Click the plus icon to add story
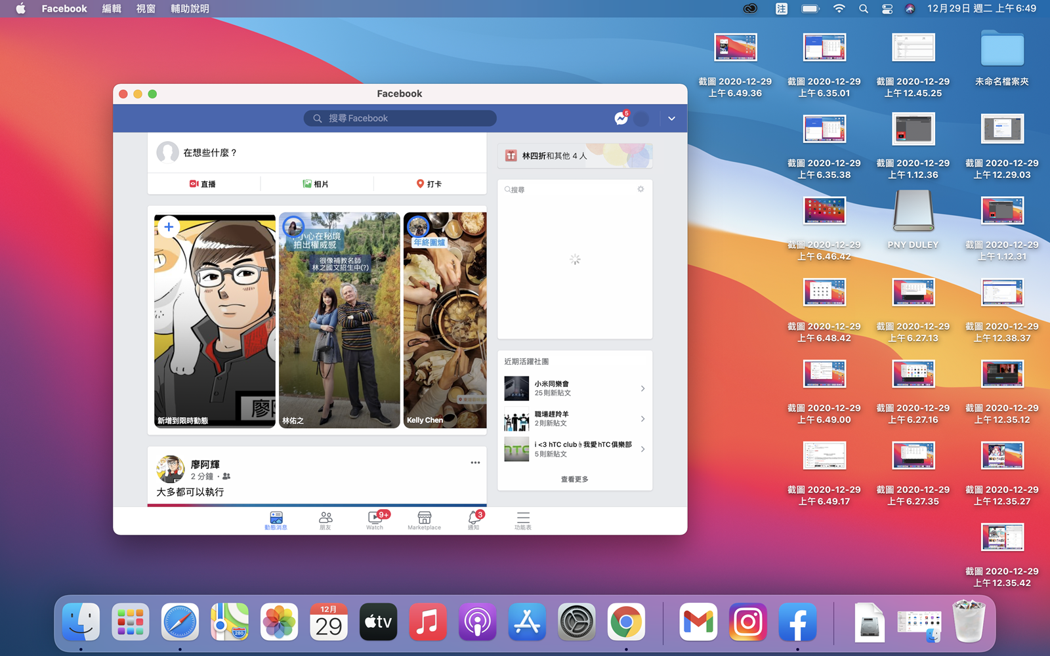This screenshot has width=1050, height=656. [x=169, y=227]
